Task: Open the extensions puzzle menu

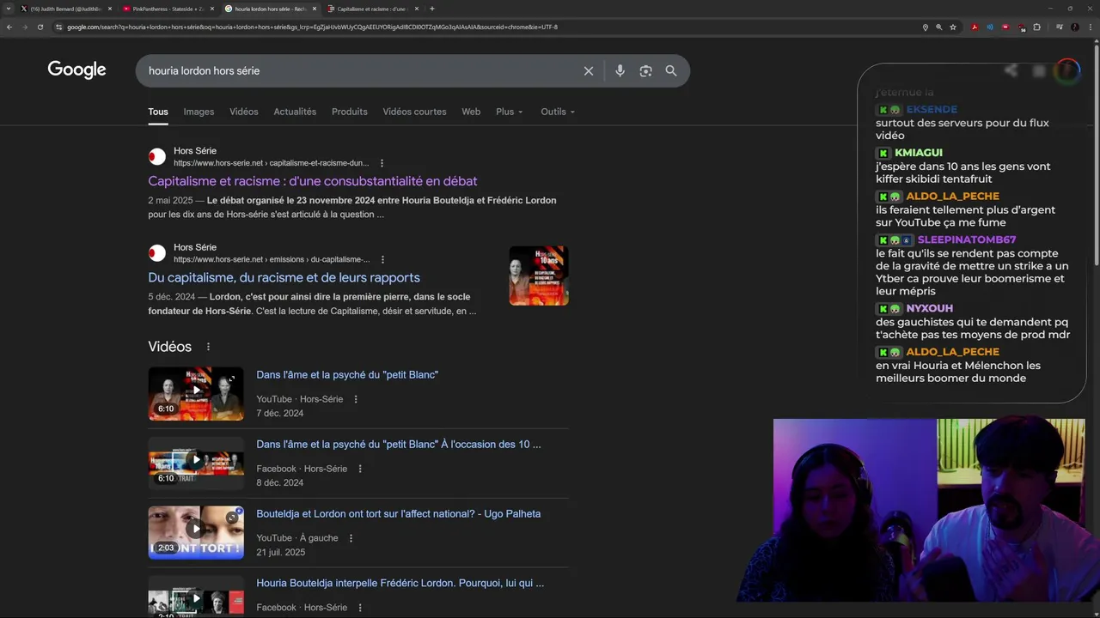Action: coord(1037,27)
